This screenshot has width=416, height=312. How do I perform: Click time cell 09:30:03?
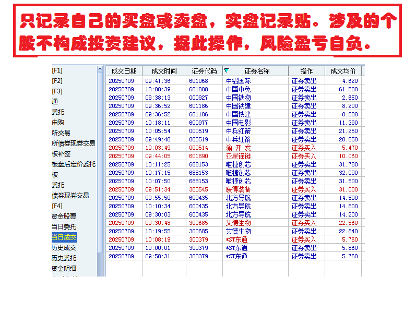tap(158, 214)
